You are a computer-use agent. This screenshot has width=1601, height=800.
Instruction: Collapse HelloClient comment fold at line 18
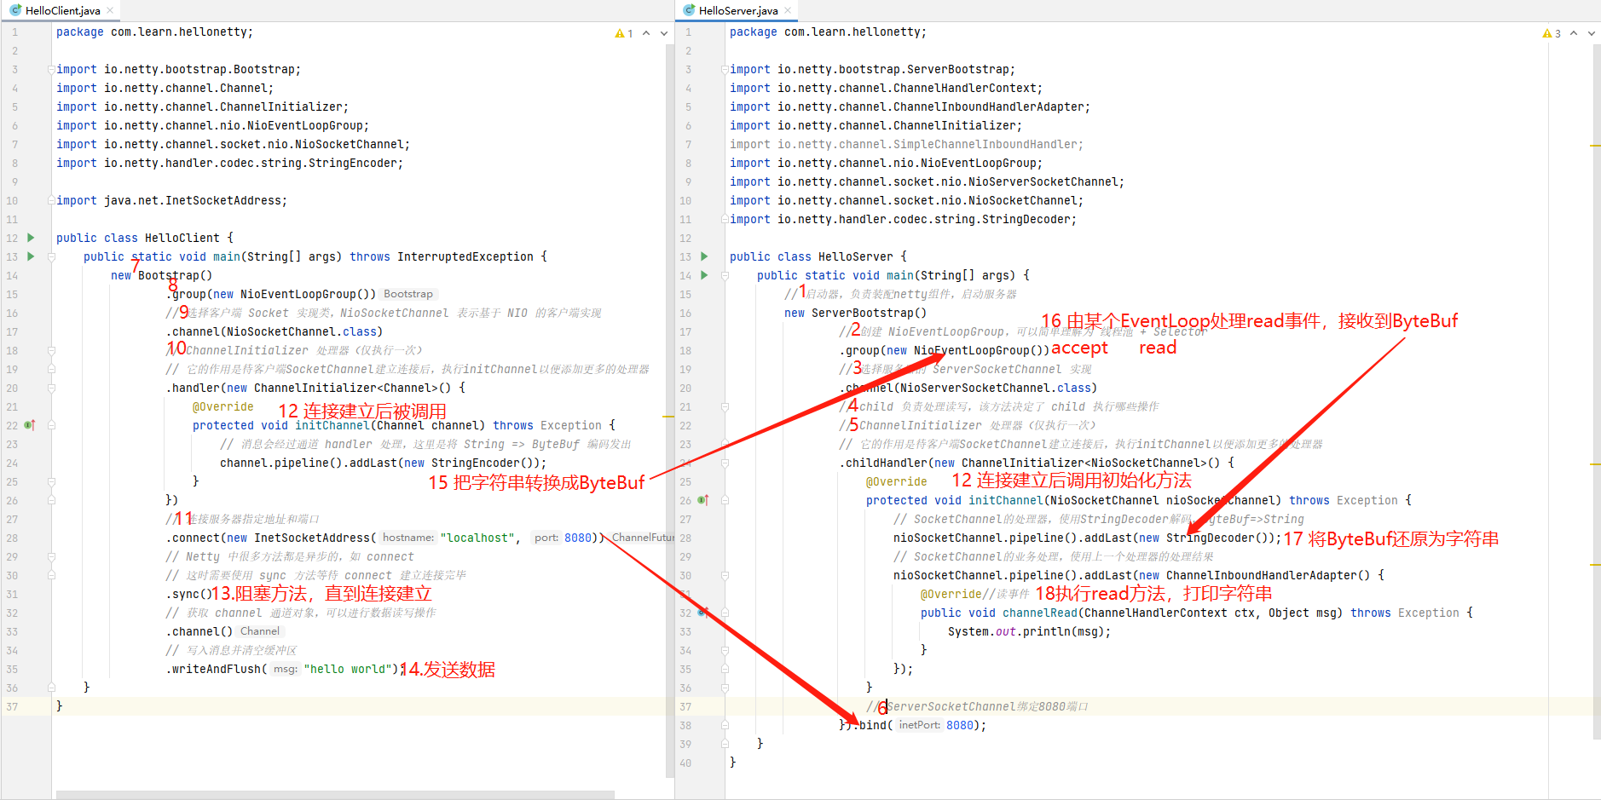52,350
